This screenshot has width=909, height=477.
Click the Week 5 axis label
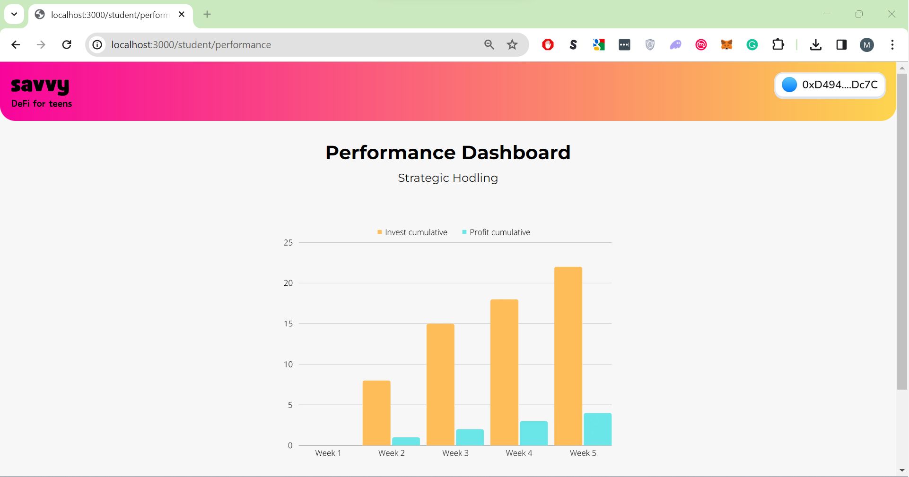click(583, 453)
